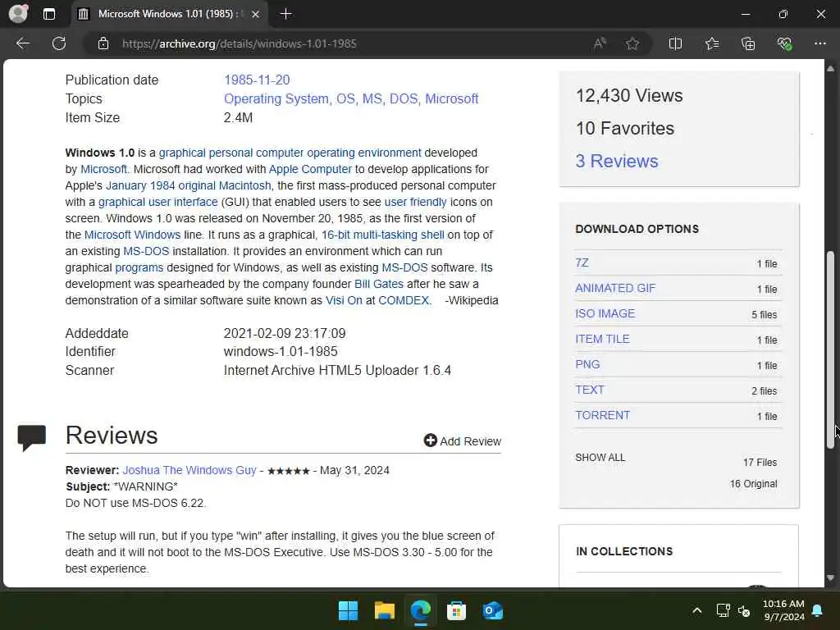The height and width of the screenshot is (630, 840).
Task: Open split screen view
Action: [675, 43]
